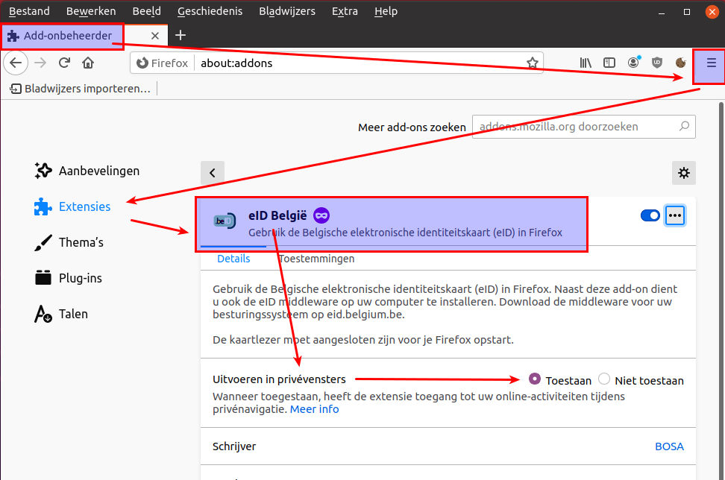
Task: Open the Geschiedenis menu
Action: click(210, 11)
